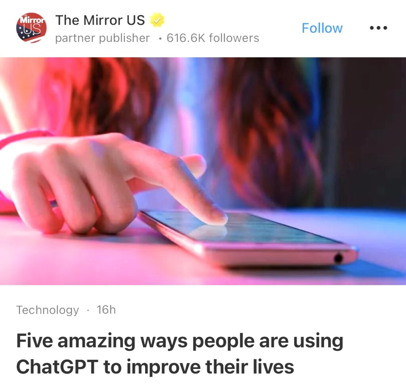Open the article's main photo
The width and height of the screenshot is (406, 384).
pyautogui.click(x=203, y=171)
